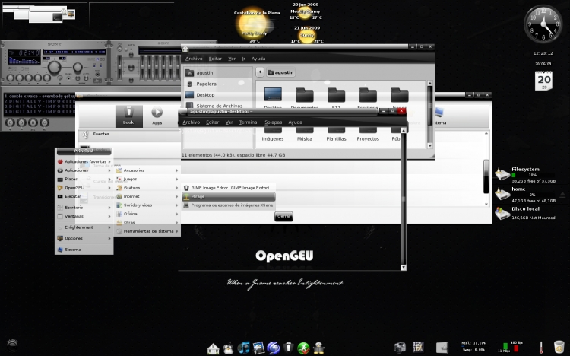This screenshot has width=570, height=356.
Task: Select first playlist track double x voice
Action: point(40,96)
